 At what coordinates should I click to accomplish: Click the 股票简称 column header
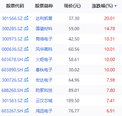(x=44, y=6)
